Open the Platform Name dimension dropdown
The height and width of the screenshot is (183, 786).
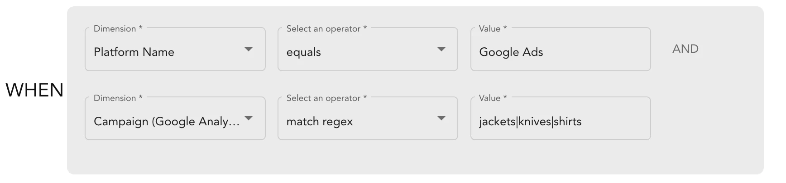(168, 52)
